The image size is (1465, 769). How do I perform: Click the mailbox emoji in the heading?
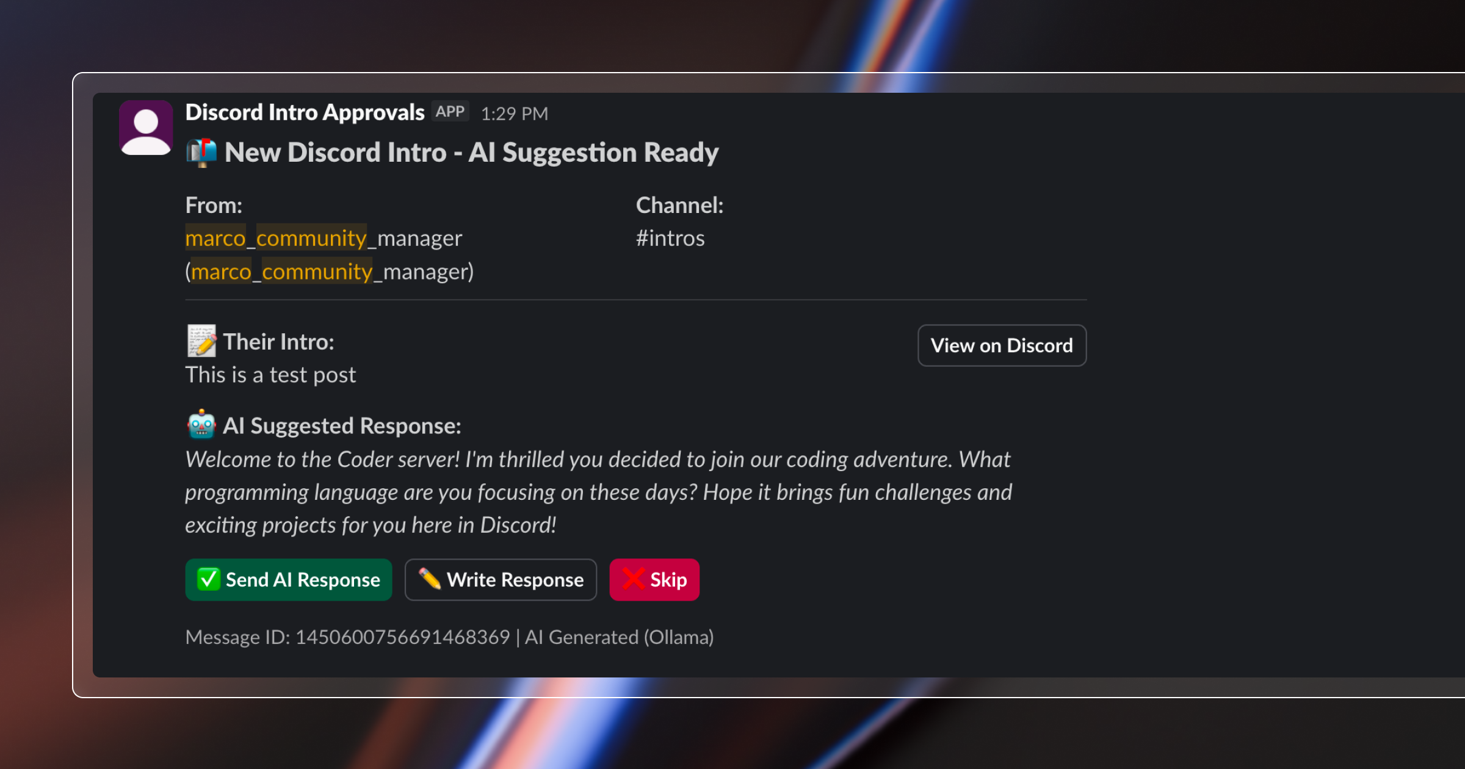[201, 153]
